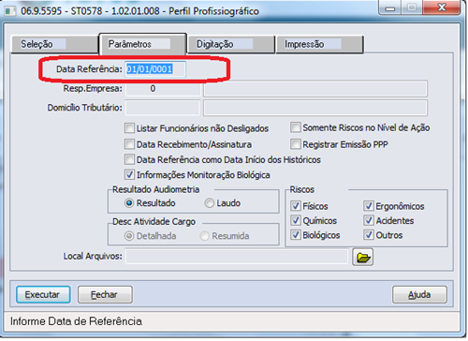Uncheck the Físicos risk checkbox
The image size is (468, 341).
[x=296, y=206]
